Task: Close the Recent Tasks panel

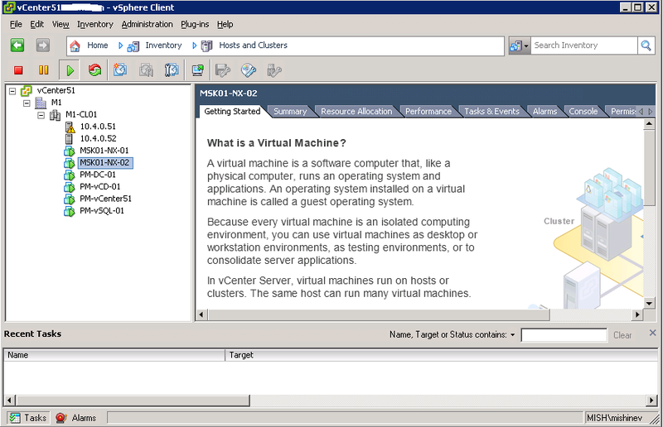Action: 652,333
